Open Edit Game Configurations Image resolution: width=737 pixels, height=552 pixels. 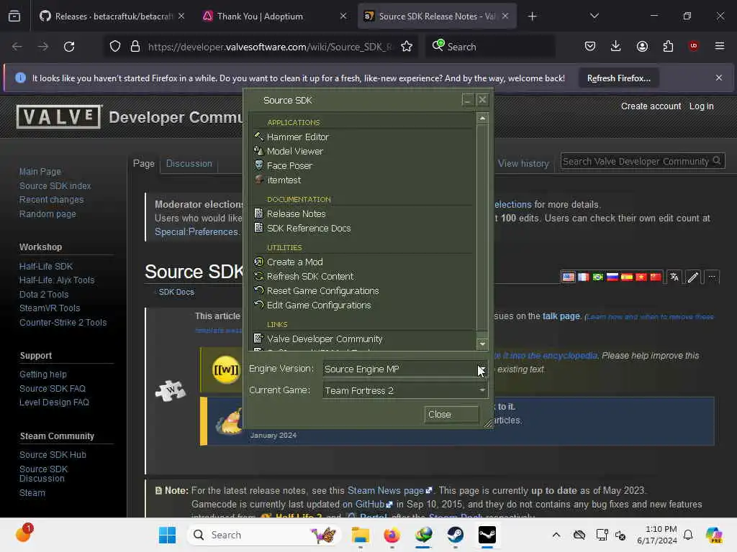(319, 305)
